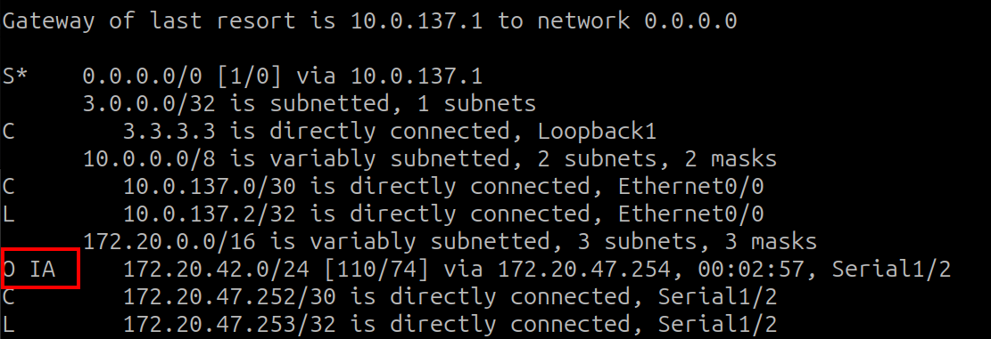Click Serial1/2 on the OSPF route line
Viewport: 991px width, 339px height.
coord(891,270)
